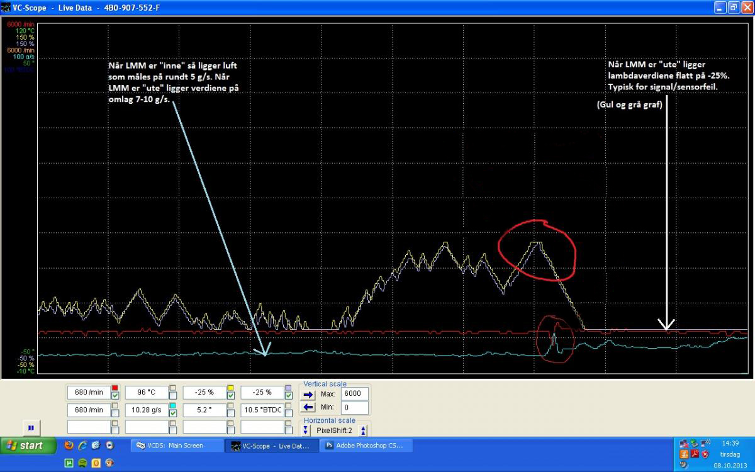Select the 10.5 °BTDC value field
This screenshot has height=472, width=755.
pyautogui.click(x=262, y=410)
